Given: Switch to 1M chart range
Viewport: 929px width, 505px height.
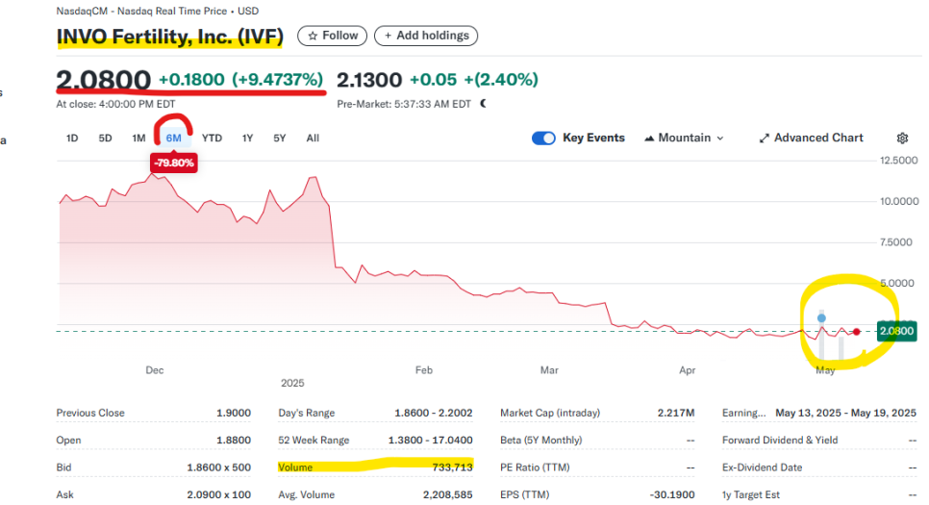Looking at the screenshot, I should pos(138,139).
